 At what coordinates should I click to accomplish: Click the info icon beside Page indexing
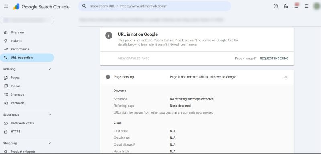pos(108,77)
